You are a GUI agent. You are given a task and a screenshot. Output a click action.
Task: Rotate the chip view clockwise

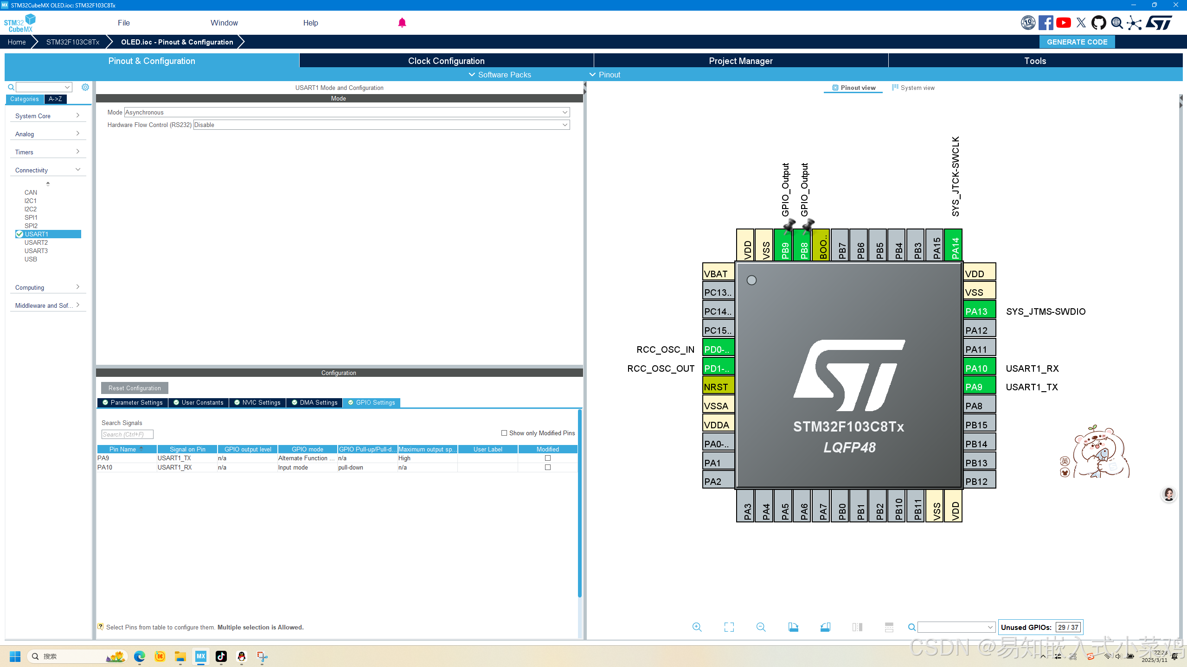793,627
